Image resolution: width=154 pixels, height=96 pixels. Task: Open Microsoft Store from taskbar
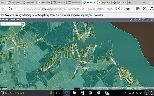(82, 93)
